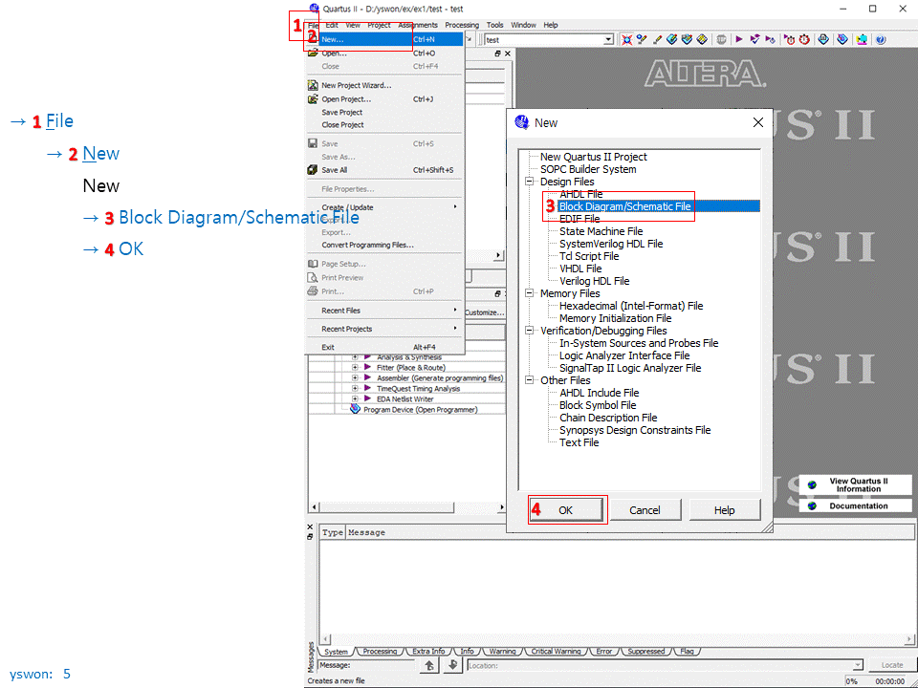Collapse the Design Files tree node

(x=529, y=182)
